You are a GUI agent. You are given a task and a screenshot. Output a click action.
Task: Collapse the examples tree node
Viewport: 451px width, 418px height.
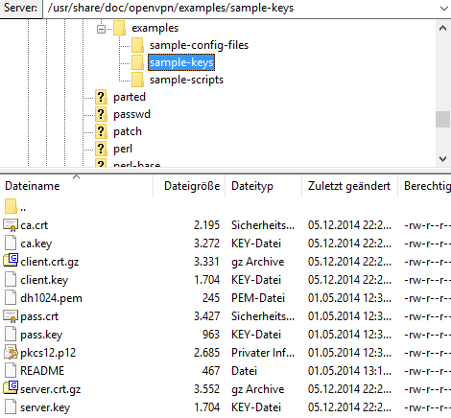click(101, 30)
